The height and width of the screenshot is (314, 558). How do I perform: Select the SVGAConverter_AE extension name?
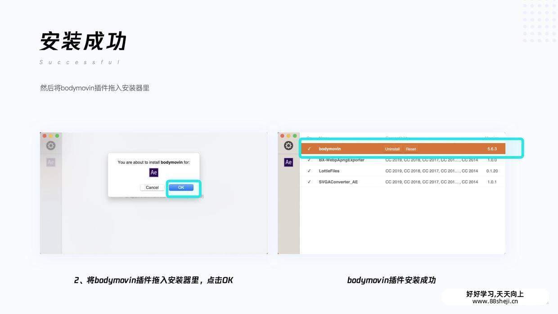coord(338,182)
